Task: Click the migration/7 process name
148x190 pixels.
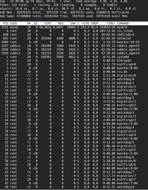Action: point(126,176)
